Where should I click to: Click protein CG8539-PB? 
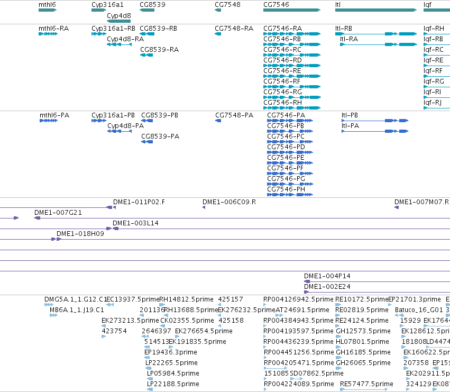point(160,115)
